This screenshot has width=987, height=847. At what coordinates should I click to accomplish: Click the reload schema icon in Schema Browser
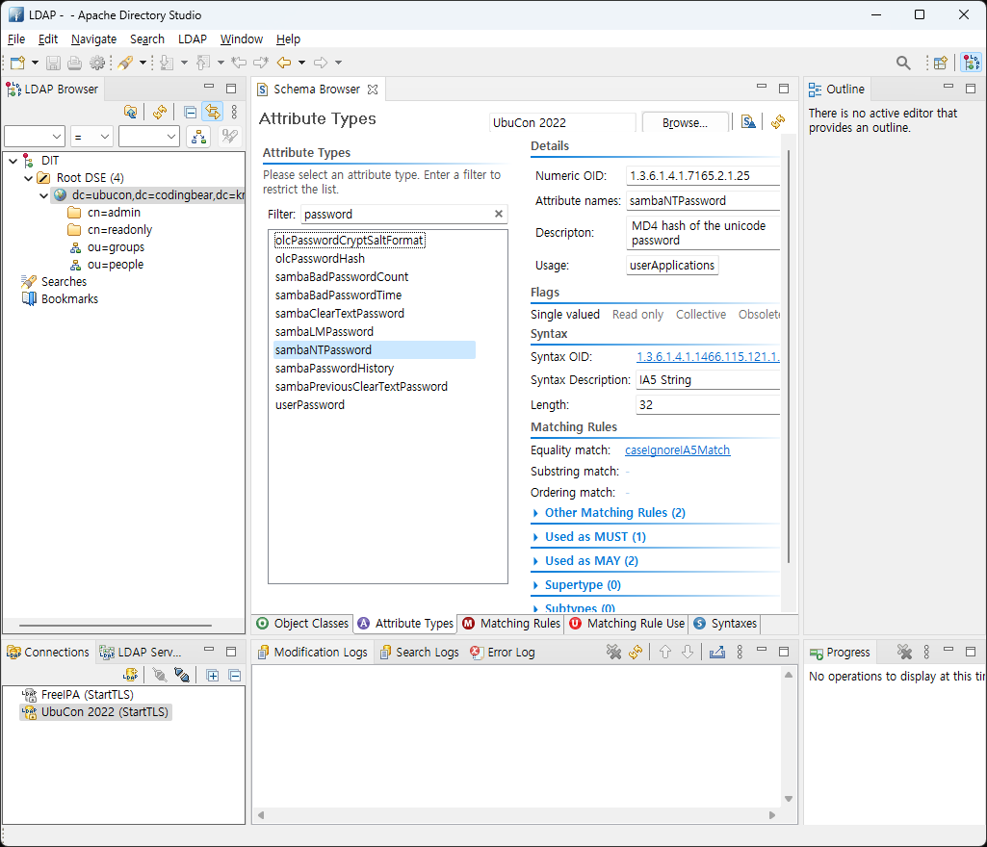click(778, 122)
